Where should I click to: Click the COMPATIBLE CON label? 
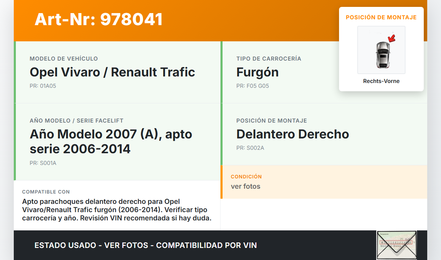coord(46,192)
